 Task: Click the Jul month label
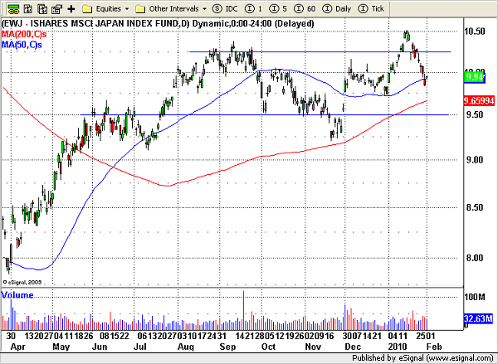pyautogui.click(x=140, y=347)
